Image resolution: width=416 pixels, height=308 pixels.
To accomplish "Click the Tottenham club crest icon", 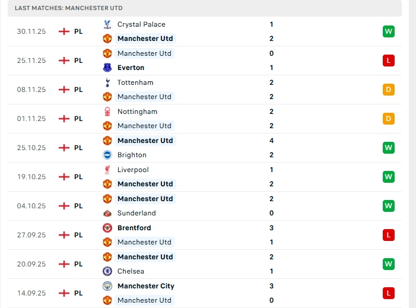I will click(x=107, y=82).
